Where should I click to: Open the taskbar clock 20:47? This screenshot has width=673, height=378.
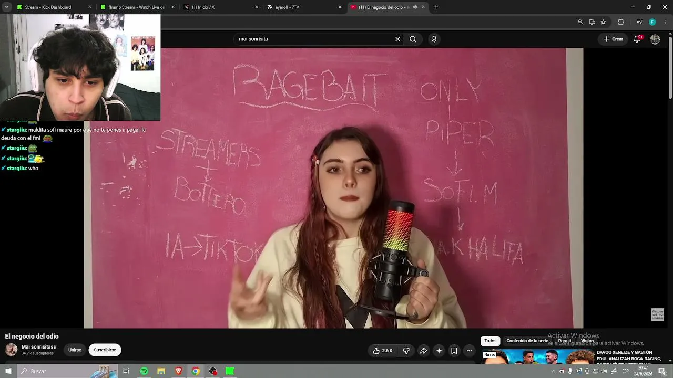644,371
